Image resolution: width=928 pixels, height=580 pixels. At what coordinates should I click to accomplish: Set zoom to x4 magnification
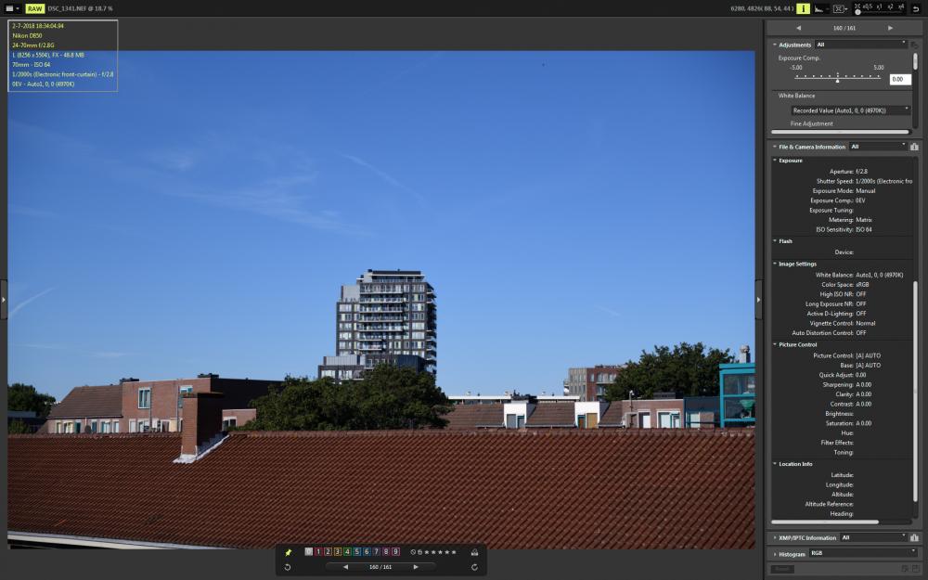click(x=901, y=7)
